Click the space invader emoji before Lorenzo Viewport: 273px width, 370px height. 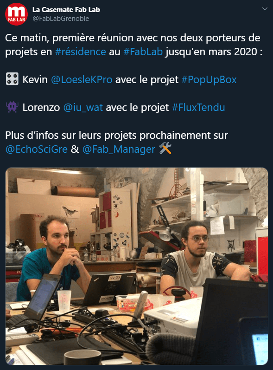click(x=12, y=107)
